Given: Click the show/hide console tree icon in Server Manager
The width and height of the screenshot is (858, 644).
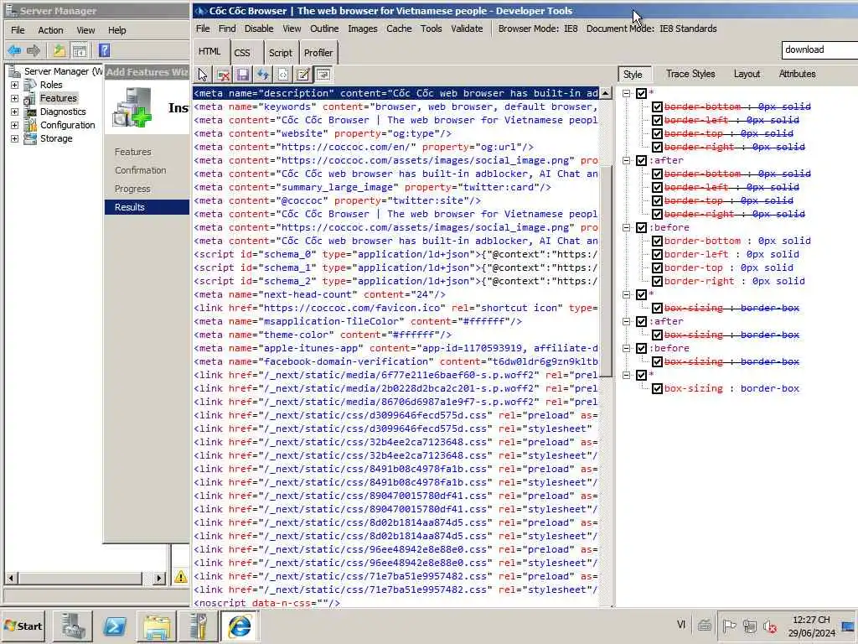Looking at the screenshot, I should pyautogui.click(x=80, y=51).
